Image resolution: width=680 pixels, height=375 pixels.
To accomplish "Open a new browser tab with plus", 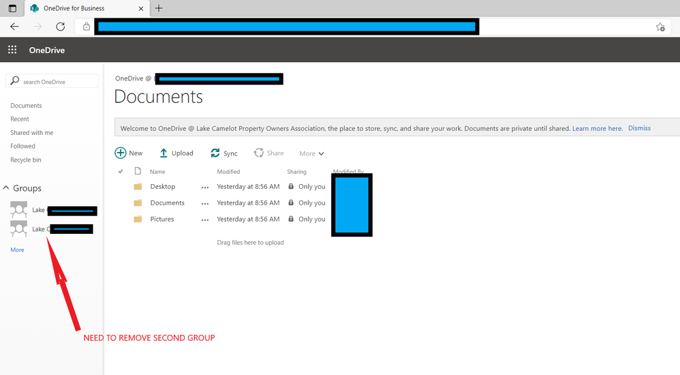I will click(159, 8).
